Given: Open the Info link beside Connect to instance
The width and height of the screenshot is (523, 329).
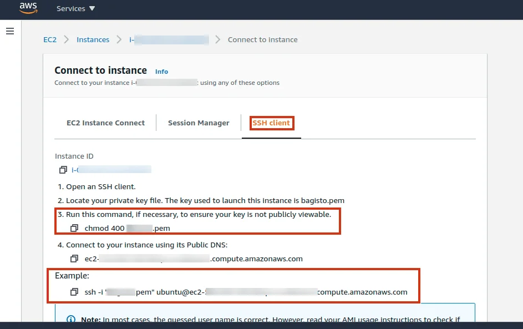Looking at the screenshot, I should coord(161,71).
